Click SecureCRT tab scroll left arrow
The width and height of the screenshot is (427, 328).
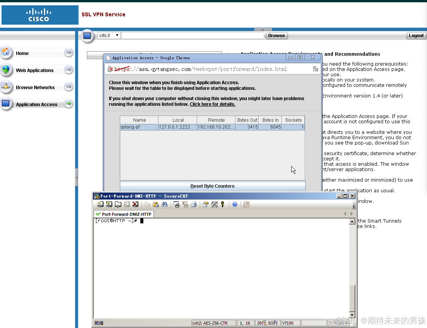coord(345,214)
